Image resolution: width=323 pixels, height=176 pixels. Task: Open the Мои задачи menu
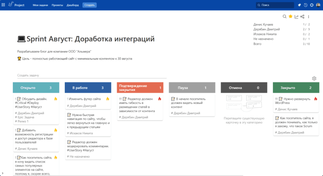40,5
